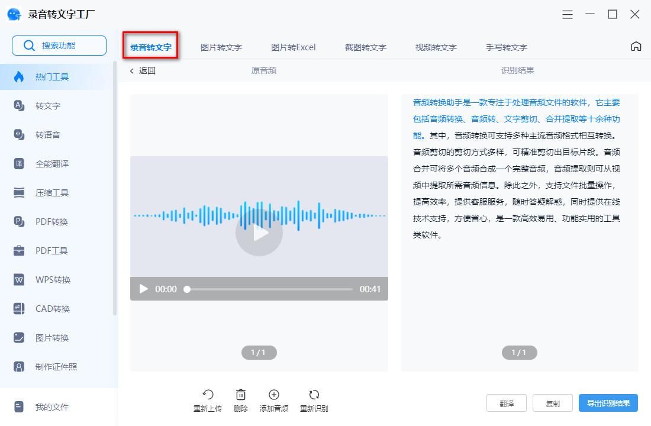Select the 转文字 sidebar icon
This screenshot has width=651, height=426.
[x=19, y=105]
